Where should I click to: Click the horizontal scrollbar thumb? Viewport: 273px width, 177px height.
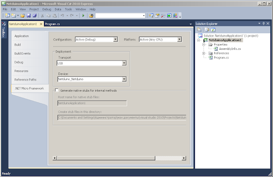[106, 158]
